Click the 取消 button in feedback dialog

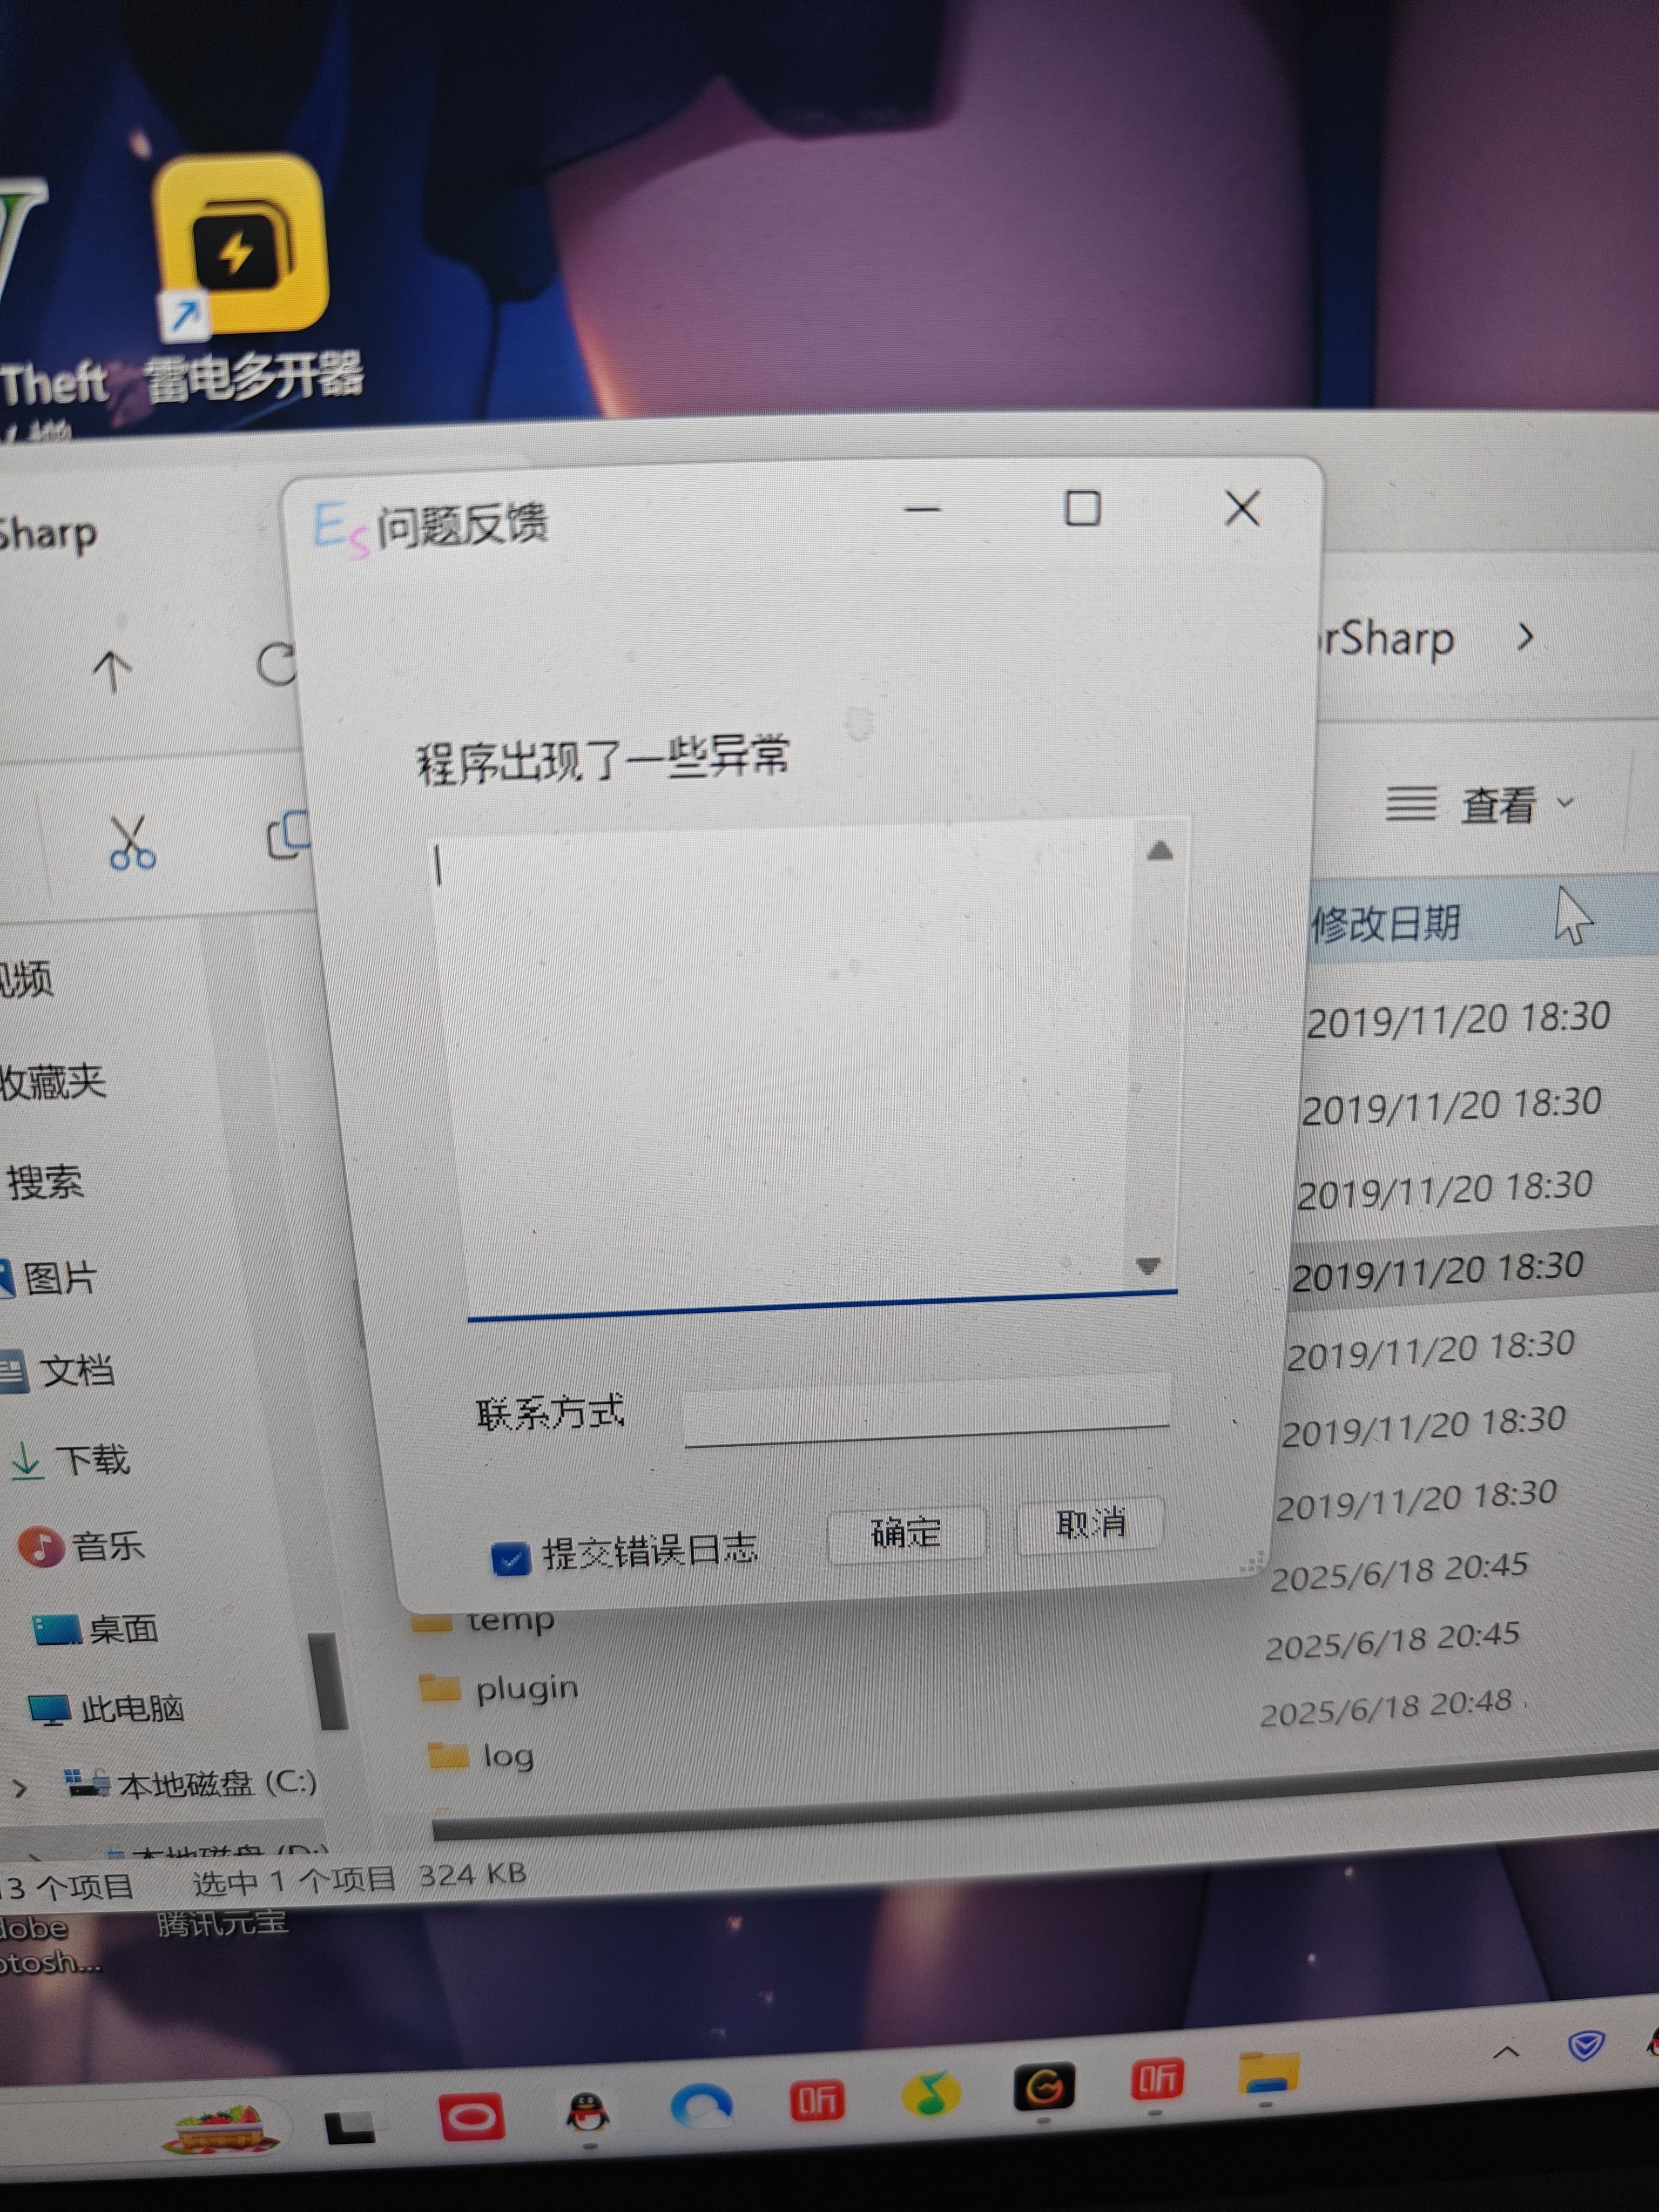[1090, 1524]
